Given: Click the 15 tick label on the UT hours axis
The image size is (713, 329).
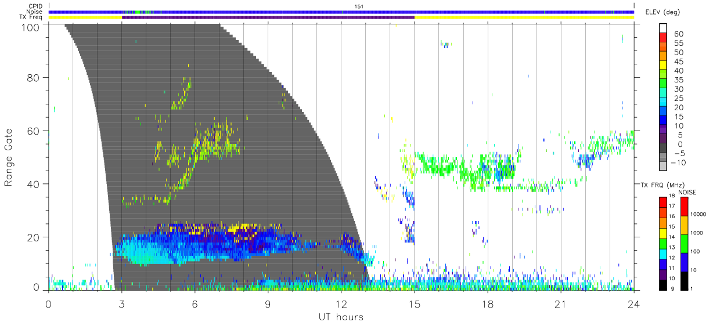Looking at the screenshot, I should [415, 304].
